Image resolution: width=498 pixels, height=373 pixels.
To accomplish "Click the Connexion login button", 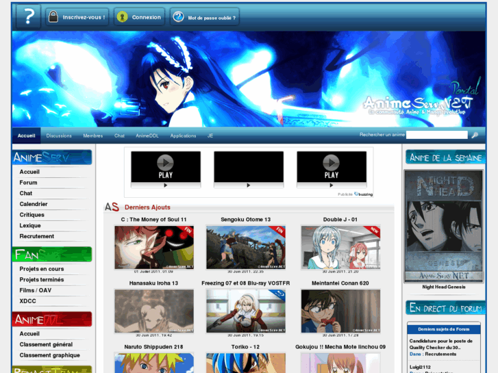I will 139,17.
